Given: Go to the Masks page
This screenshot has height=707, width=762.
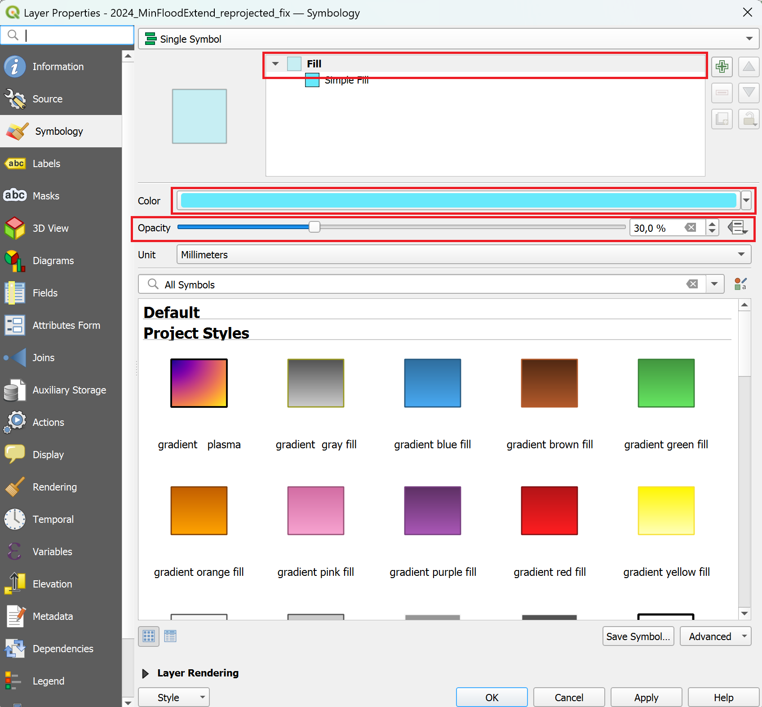Looking at the screenshot, I should pos(61,196).
